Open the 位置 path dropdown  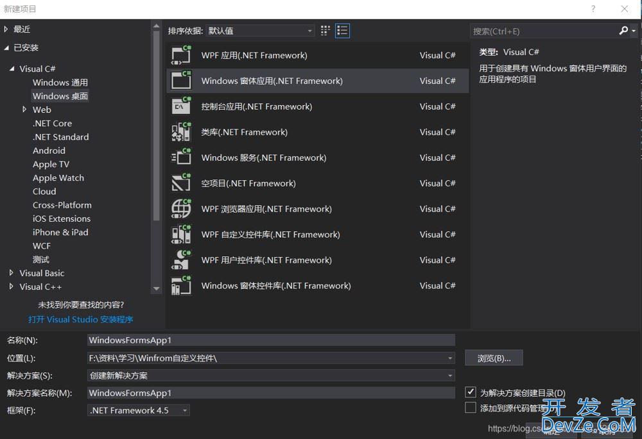click(450, 358)
